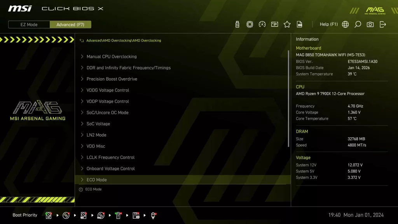Click the exit BIOS icon
The height and width of the screenshot is (224, 398).
[x=382, y=24]
